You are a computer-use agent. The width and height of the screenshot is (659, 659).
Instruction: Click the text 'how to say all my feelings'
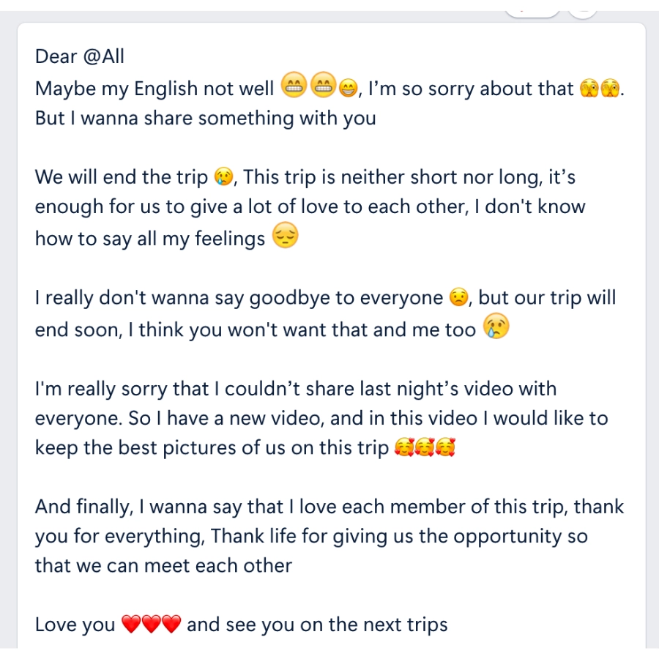[150, 239]
